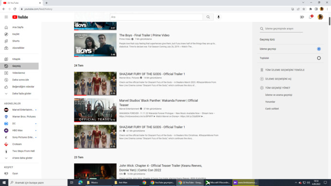Open Windows Start menu
The height and width of the screenshot is (186, 331).
tap(4, 183)
